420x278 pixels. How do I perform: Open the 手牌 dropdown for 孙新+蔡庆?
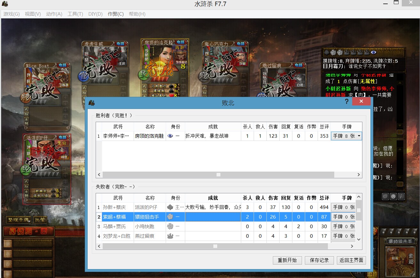344,207
